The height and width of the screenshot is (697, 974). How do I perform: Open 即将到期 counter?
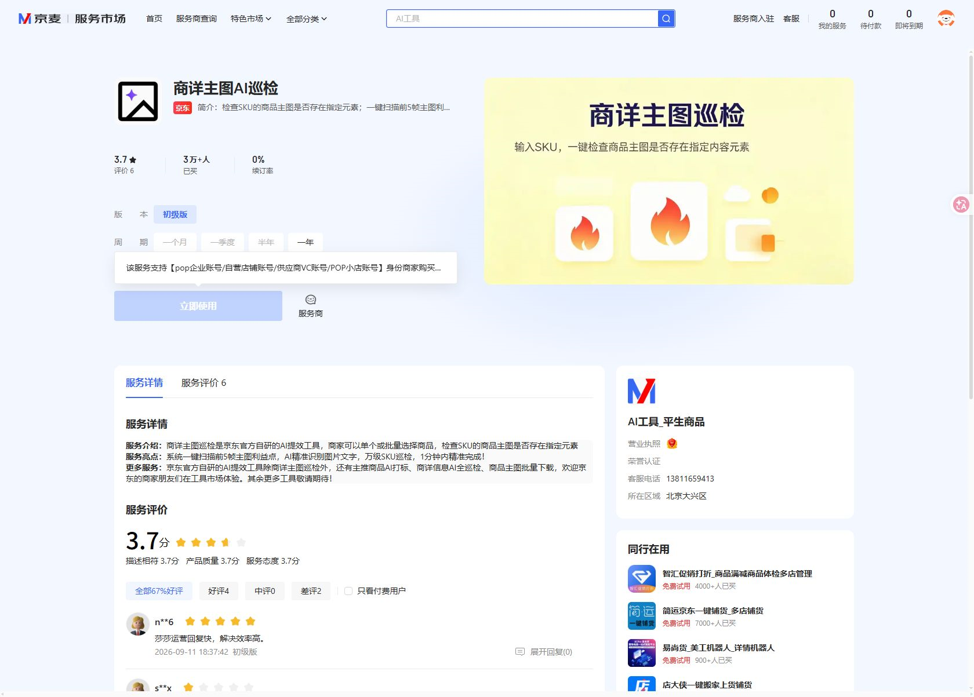point(909,19)
